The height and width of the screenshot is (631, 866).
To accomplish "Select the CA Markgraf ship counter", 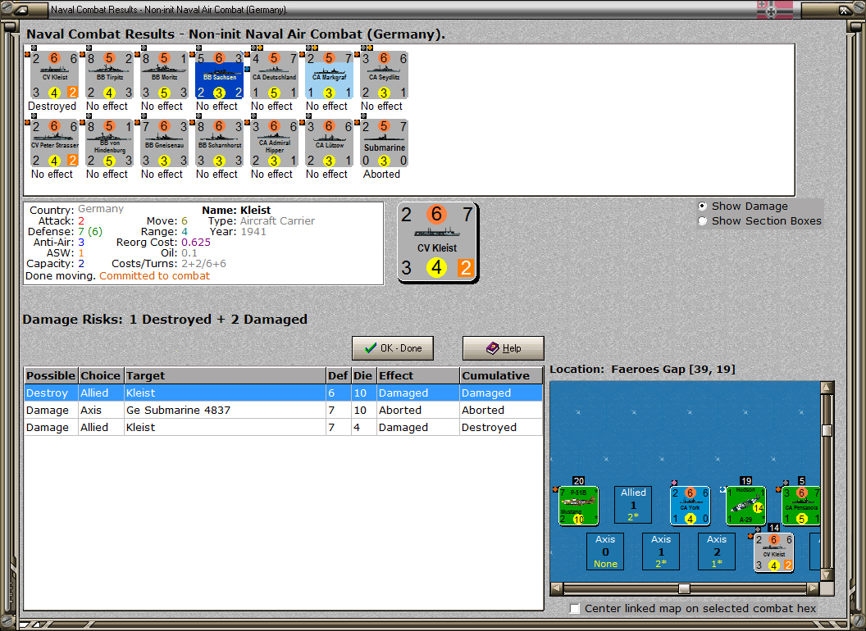I will pos(329,75).
